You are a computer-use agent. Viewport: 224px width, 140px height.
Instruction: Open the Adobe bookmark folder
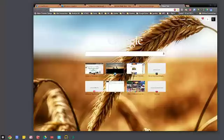coord(114,13)
